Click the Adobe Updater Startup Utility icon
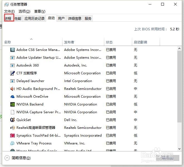Screen dimensions: 184x167 pos(13,58)
